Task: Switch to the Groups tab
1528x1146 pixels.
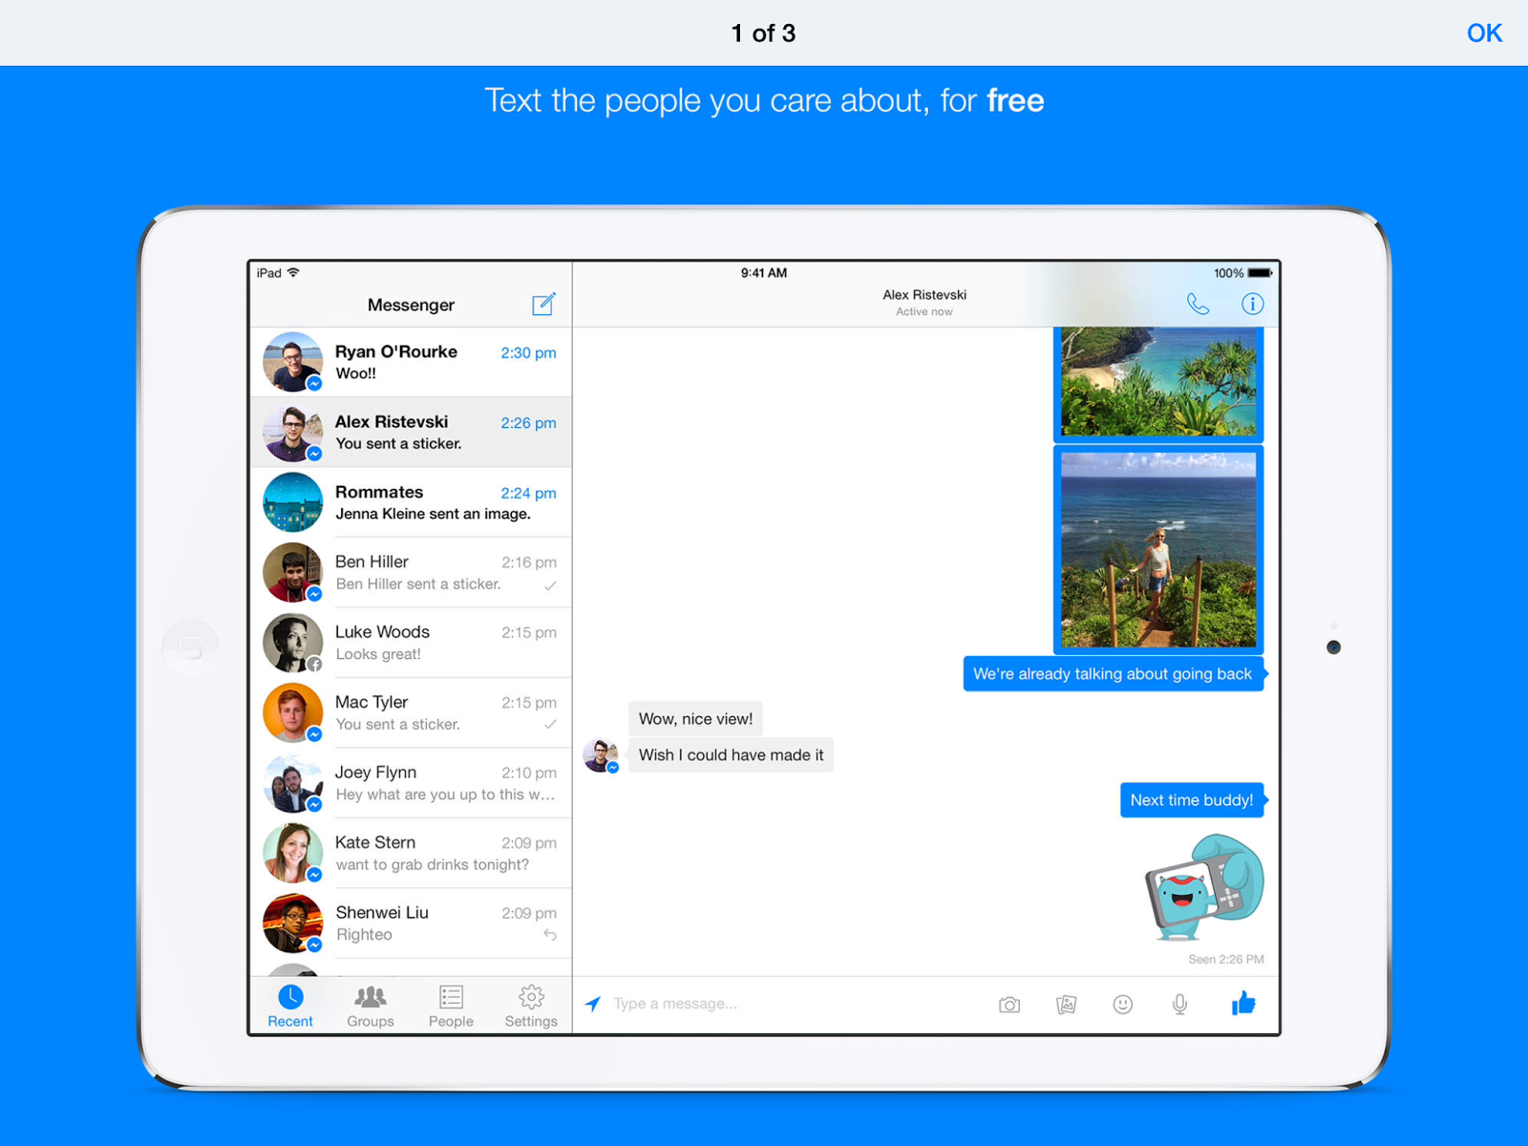Action: click(371, 1007)
